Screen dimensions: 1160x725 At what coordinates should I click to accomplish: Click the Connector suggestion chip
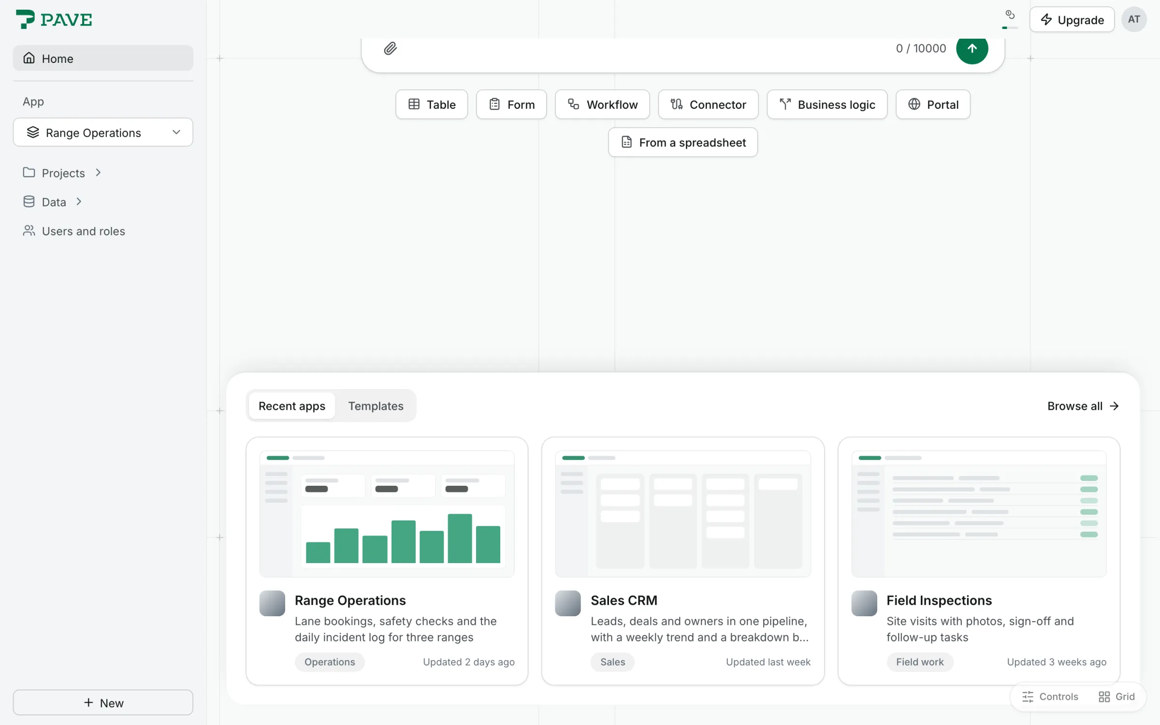[x=708, y=104]
